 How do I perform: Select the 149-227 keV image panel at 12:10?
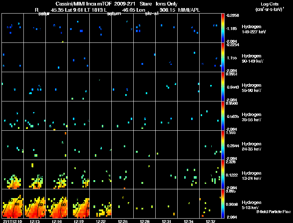pyautogui.click(x=13, y=28)
